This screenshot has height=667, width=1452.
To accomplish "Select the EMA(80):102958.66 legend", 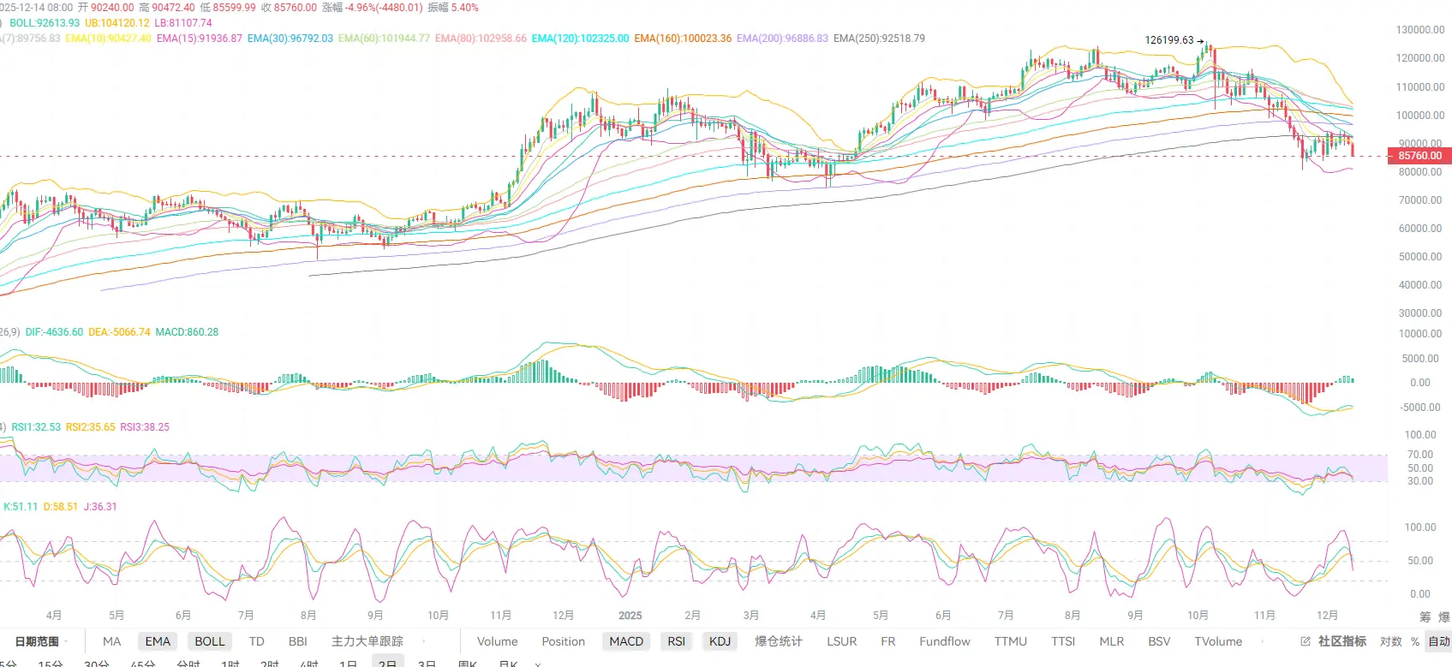I will (x=481, y=39).
